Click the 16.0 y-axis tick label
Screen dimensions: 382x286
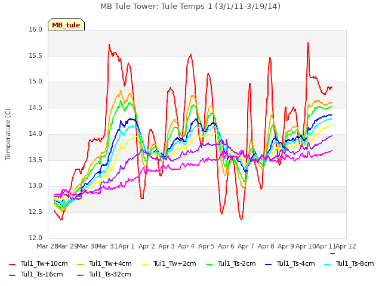(x=36, y=30)
